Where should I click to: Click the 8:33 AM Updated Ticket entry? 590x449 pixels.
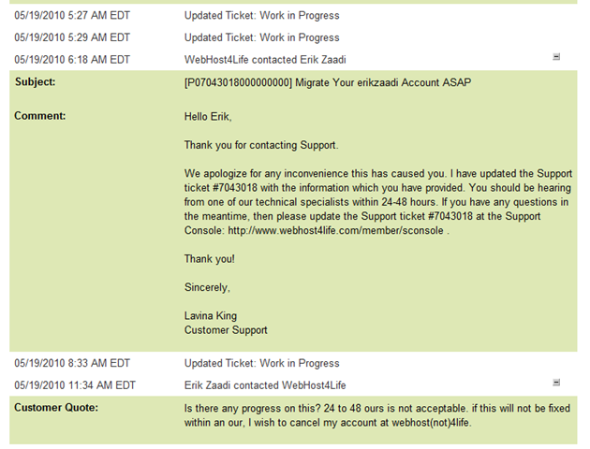tap(262, 363)
